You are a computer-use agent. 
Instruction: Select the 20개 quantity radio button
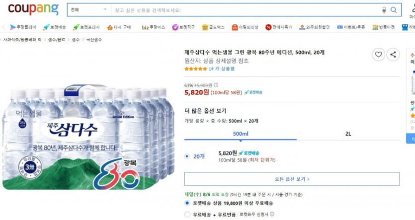pos(187,156)
